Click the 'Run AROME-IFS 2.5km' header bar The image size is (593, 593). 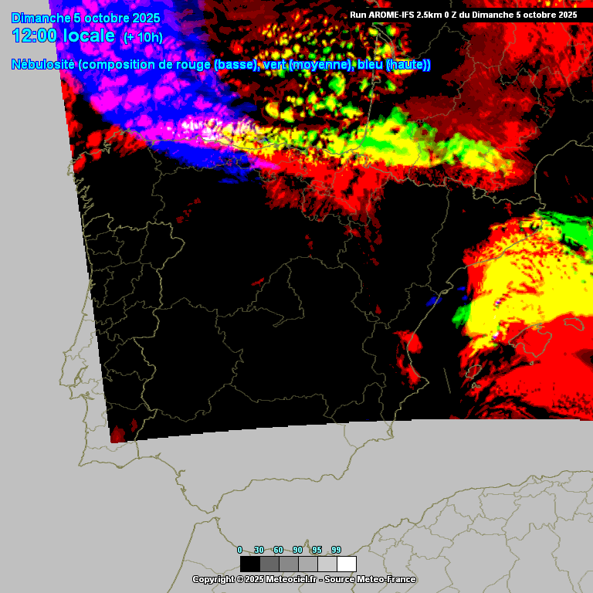tap(463, 14)
